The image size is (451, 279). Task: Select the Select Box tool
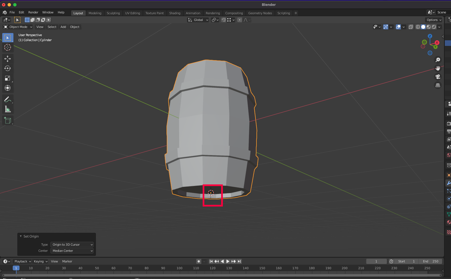pyautogui.click(x=8, y=37)
